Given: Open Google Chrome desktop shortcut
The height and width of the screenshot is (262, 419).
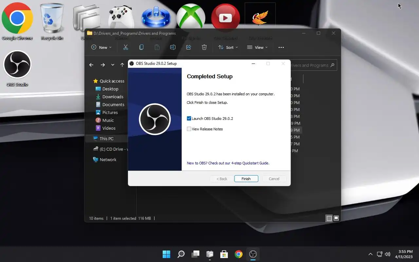Looking at the screenshot, I should (17, 22).
